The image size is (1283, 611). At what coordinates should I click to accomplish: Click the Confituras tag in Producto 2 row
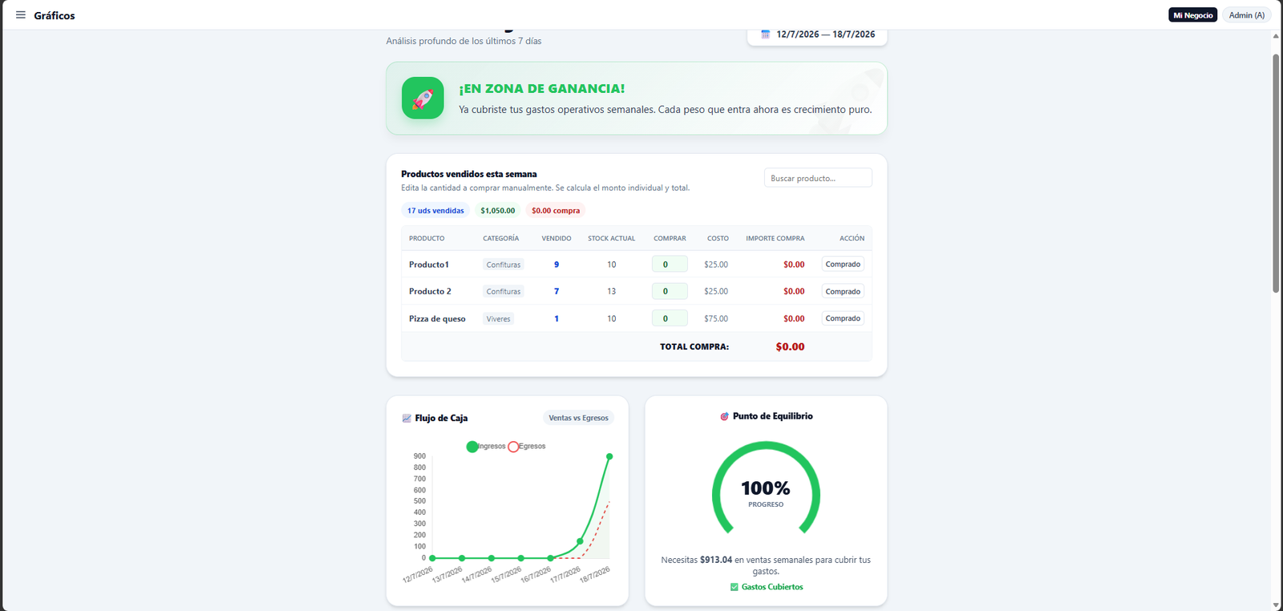coord(504,292)
